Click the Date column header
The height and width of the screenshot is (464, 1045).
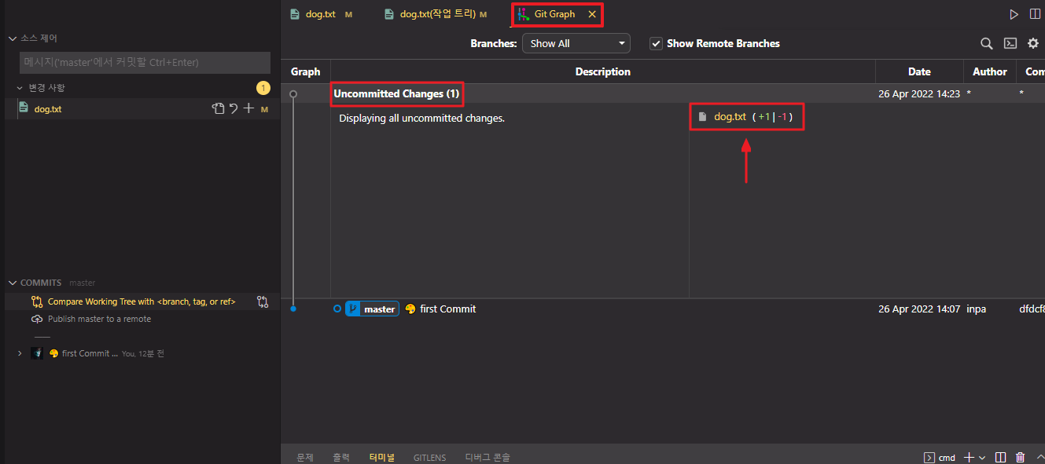[919, 71]
